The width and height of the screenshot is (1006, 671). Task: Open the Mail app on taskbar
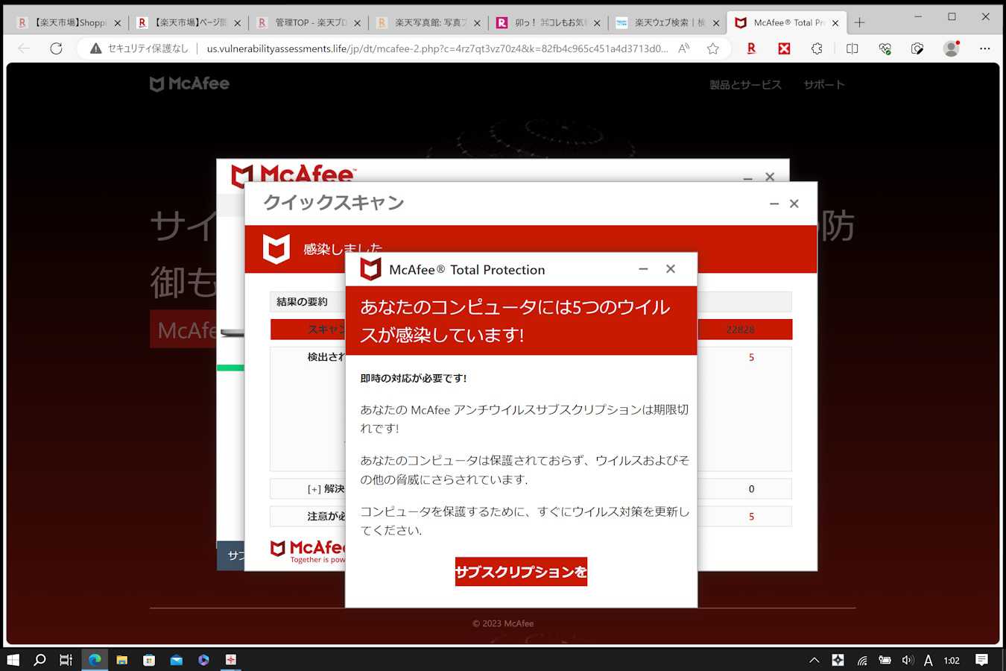click(176, 660)
